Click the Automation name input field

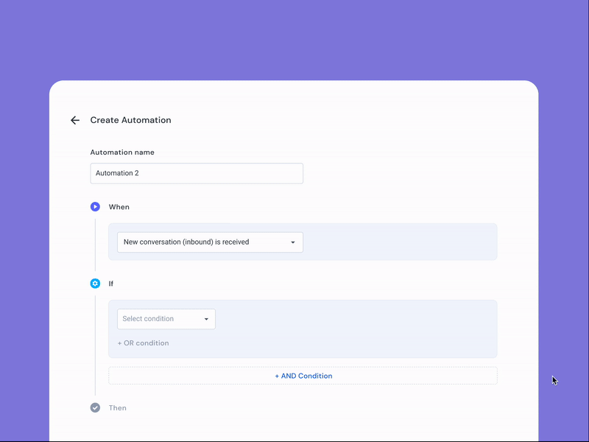[197, 173]
